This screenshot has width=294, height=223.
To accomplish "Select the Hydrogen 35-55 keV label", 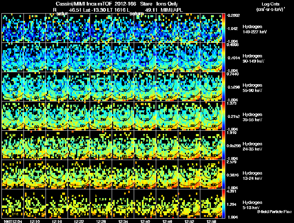I will (252, 117).
